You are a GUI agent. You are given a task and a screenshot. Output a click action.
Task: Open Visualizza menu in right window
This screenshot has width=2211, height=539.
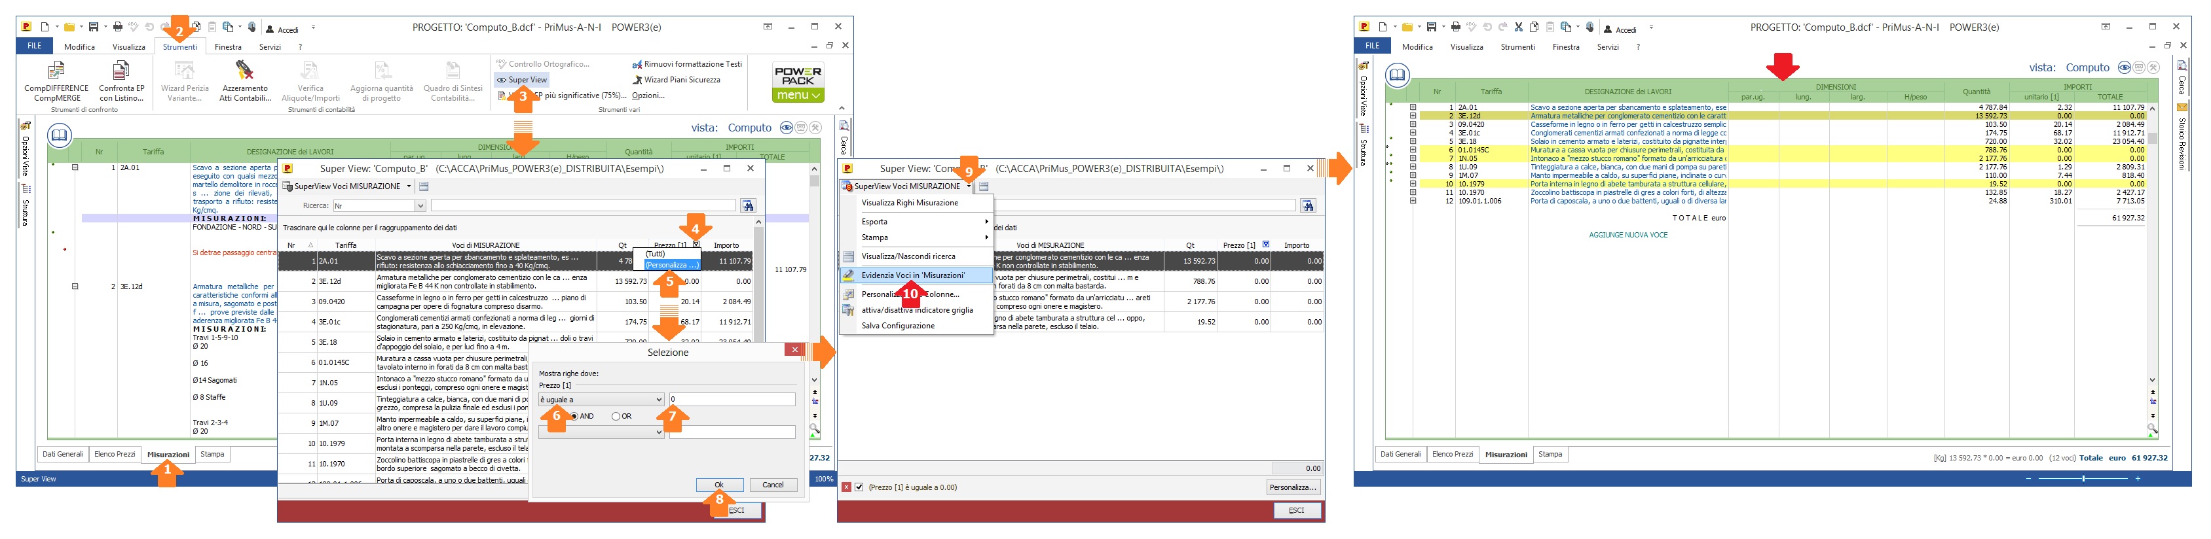[x=1467, y=47]
